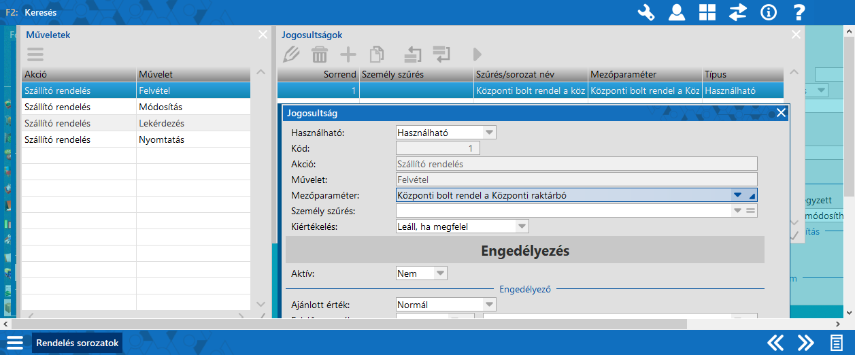Open the Műveletek panel hamburger menu
The image size is (855, 355).
coord(35,54)
